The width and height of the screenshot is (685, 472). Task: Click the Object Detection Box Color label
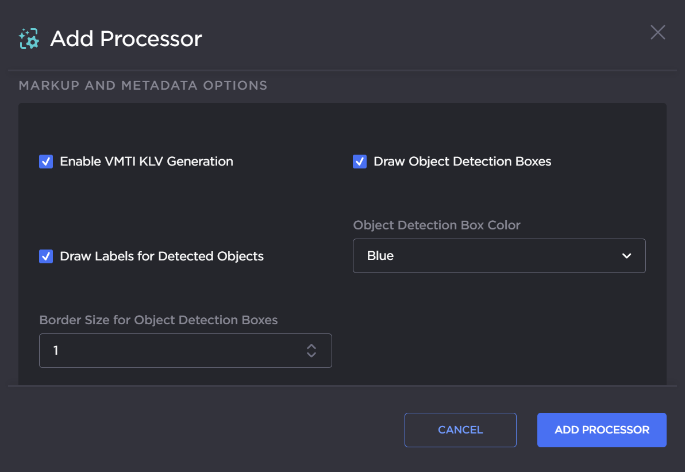(x=437, y=225)
